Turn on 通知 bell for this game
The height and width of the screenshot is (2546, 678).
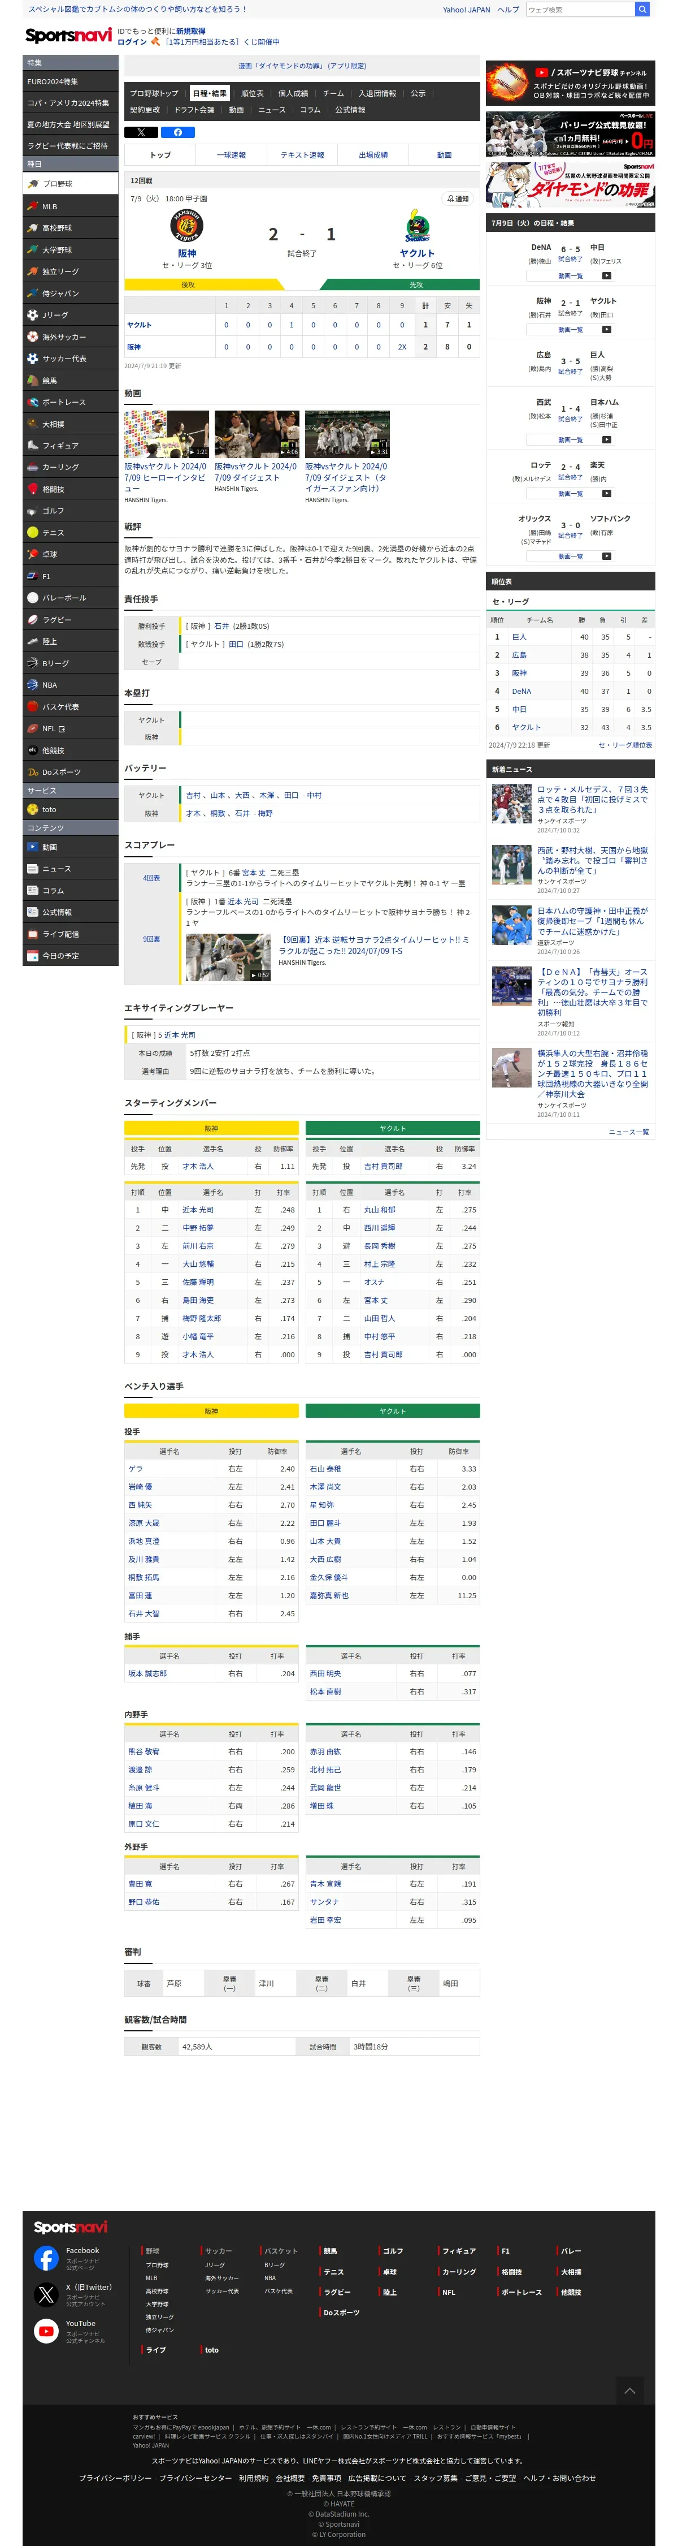coord(457,198)
